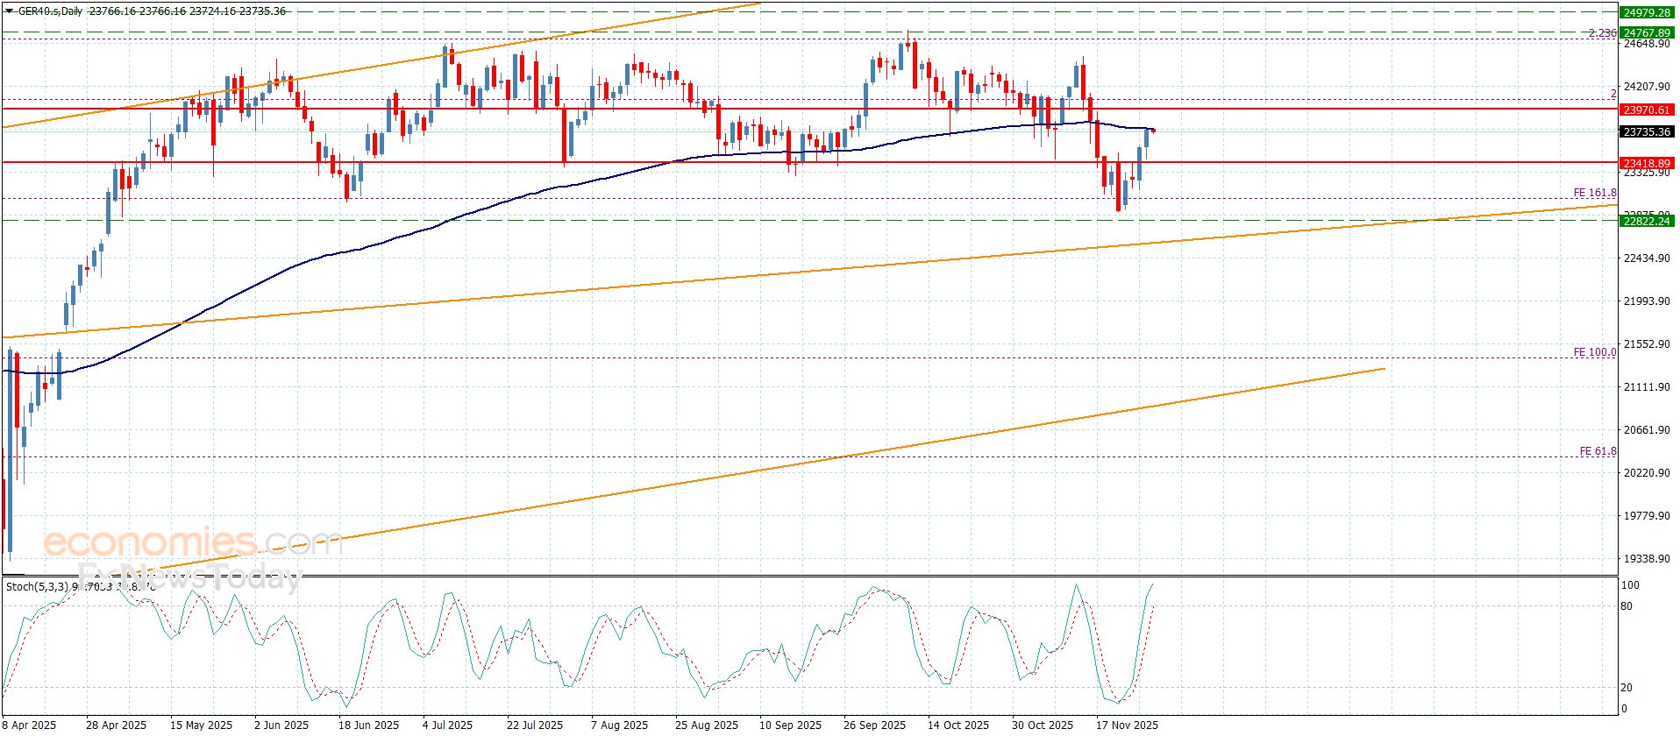Click the 4 Jul 2025 date on time axis
The image size is (1680, 736).
(x=446, y=725)
